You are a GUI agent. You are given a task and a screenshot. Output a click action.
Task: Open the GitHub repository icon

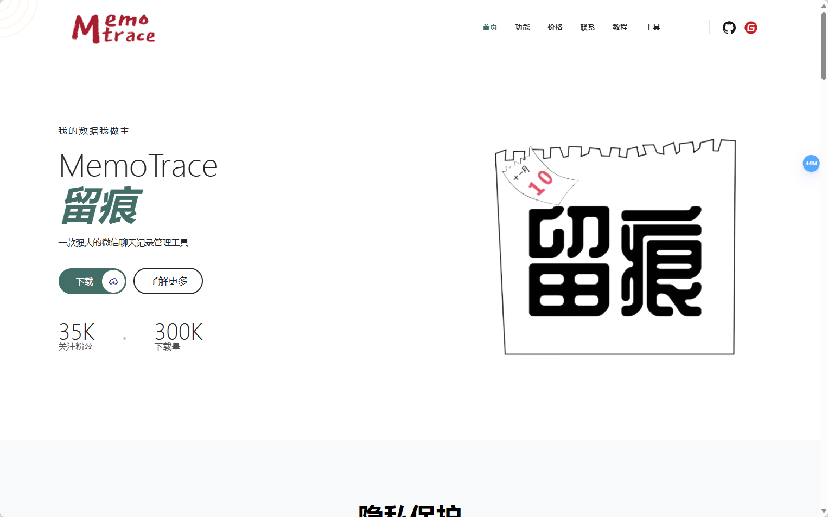(x=729, y=28)
